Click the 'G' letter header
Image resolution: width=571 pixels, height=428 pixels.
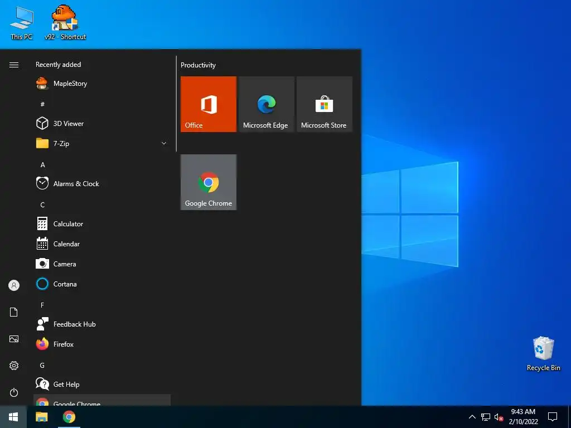[42, 366]
